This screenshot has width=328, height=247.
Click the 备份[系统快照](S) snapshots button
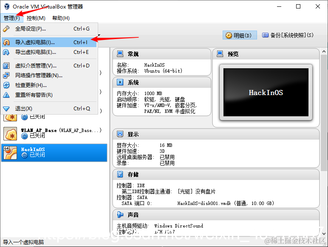pos(288,35)
